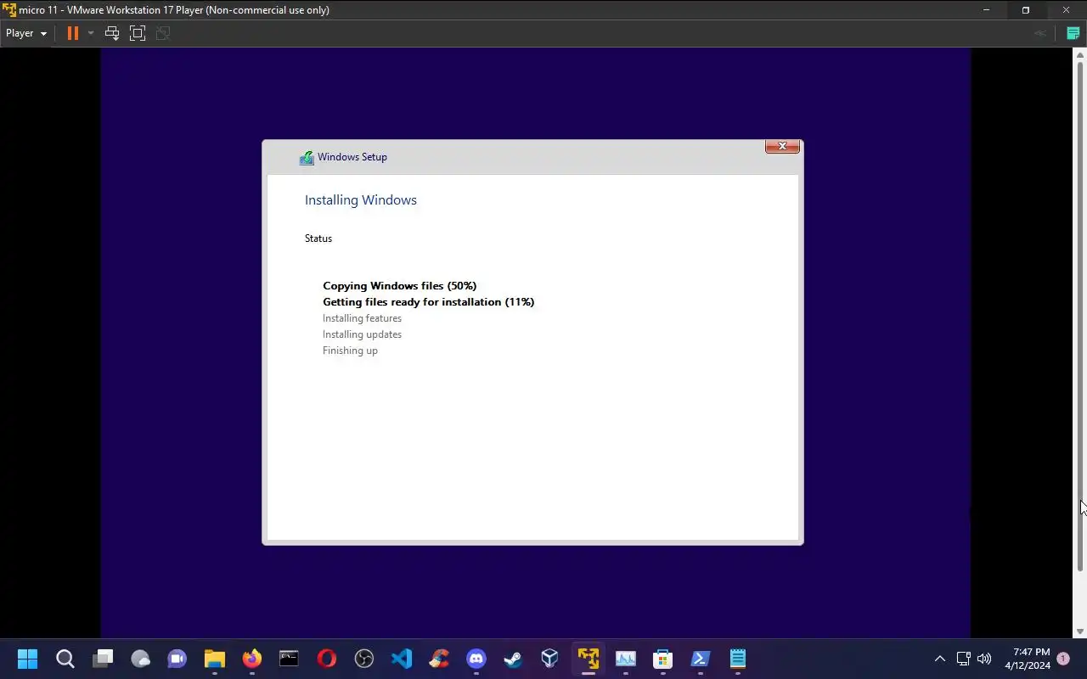Open OBS Studio from the taskbar
The image size is (1087, 679).
363,659
